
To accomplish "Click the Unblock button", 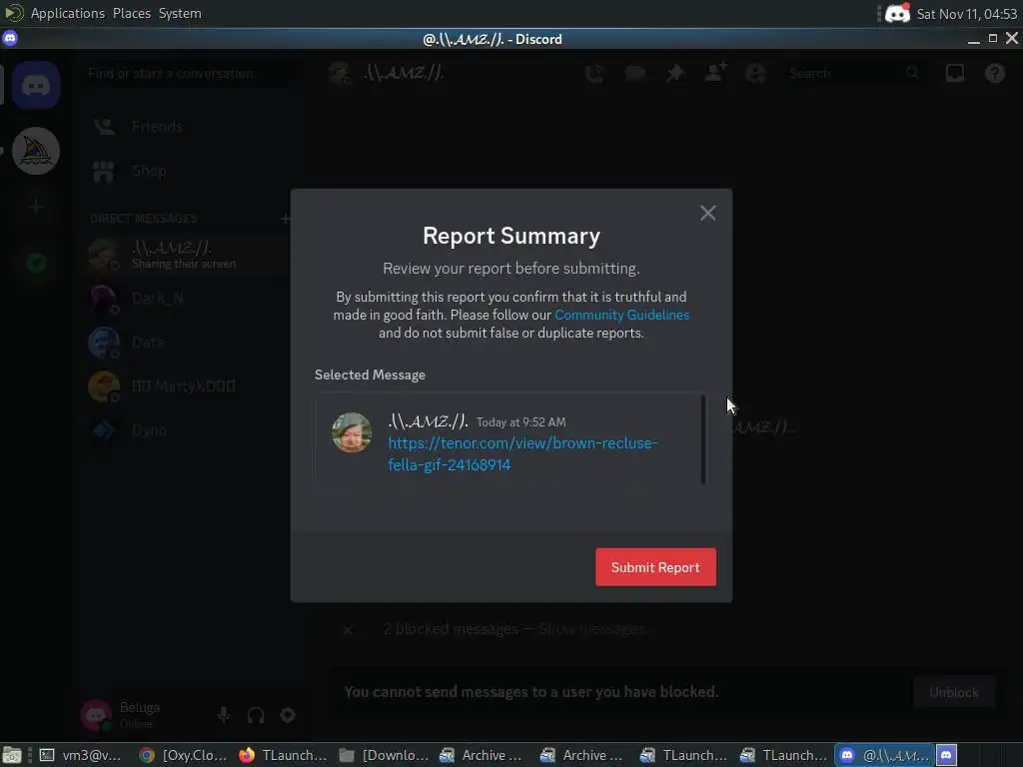I will pyautogui.click(x=954, y=692).
